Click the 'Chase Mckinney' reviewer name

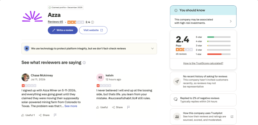point(42,76)
